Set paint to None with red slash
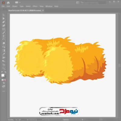The image size is (121, 121). [5, 80]
